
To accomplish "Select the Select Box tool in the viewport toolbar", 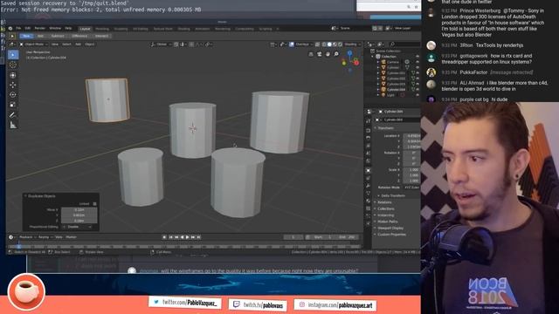I will [13, 55].
